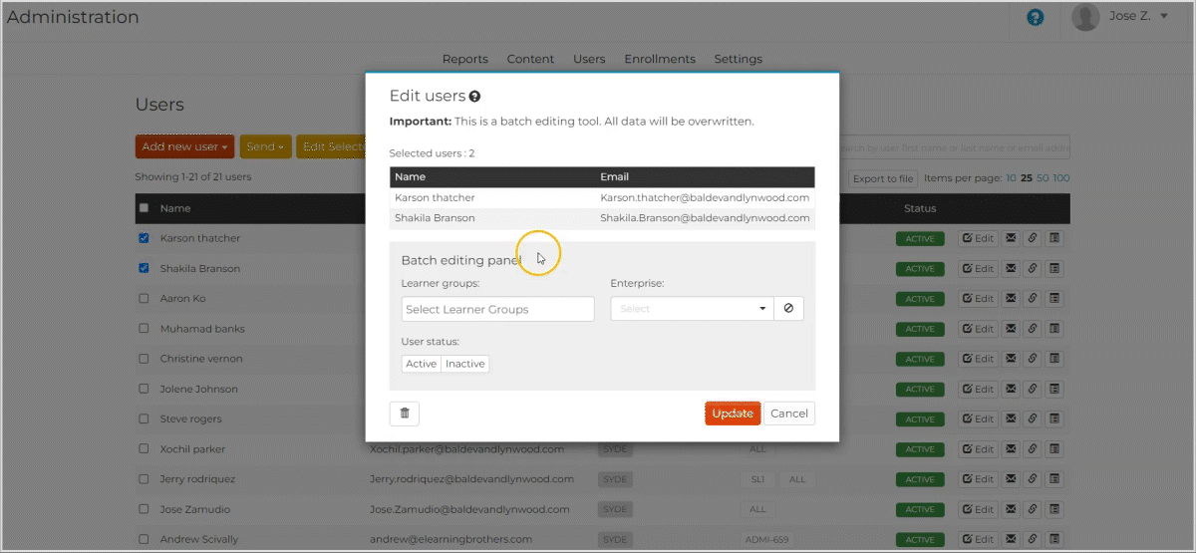Toggle the select-all checkbox in the Name header
Image resolution: width=1196 pixels, height=553 pixels.
click(145, 208)
